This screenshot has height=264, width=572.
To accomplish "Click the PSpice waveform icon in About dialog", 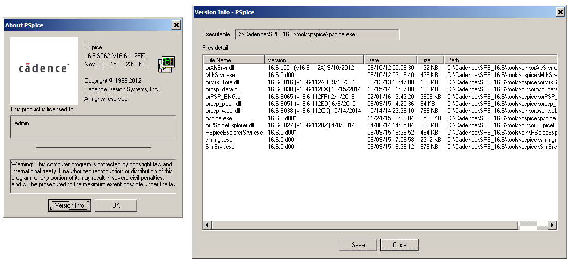I will pos(166,64).
